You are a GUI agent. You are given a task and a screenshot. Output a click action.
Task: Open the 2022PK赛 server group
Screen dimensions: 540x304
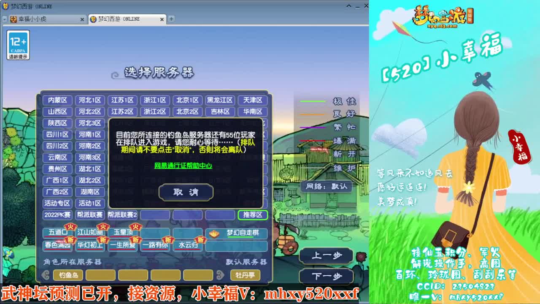(x=57, y=215)
